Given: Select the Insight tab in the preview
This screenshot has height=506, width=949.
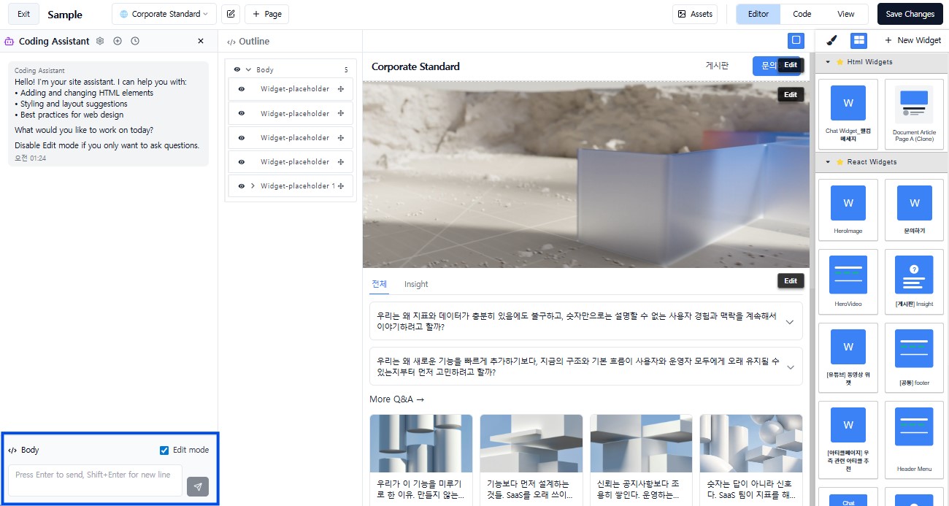Looking at the screenshot, I should tap(417, 284).
